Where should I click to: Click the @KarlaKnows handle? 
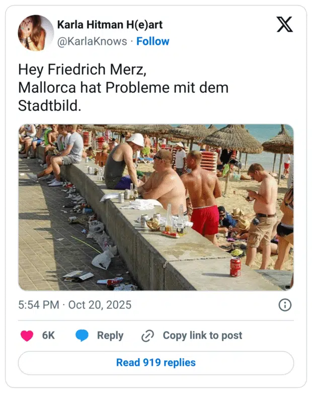92,41
